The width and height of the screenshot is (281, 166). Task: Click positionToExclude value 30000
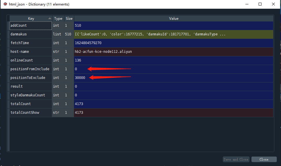(174, 78)
